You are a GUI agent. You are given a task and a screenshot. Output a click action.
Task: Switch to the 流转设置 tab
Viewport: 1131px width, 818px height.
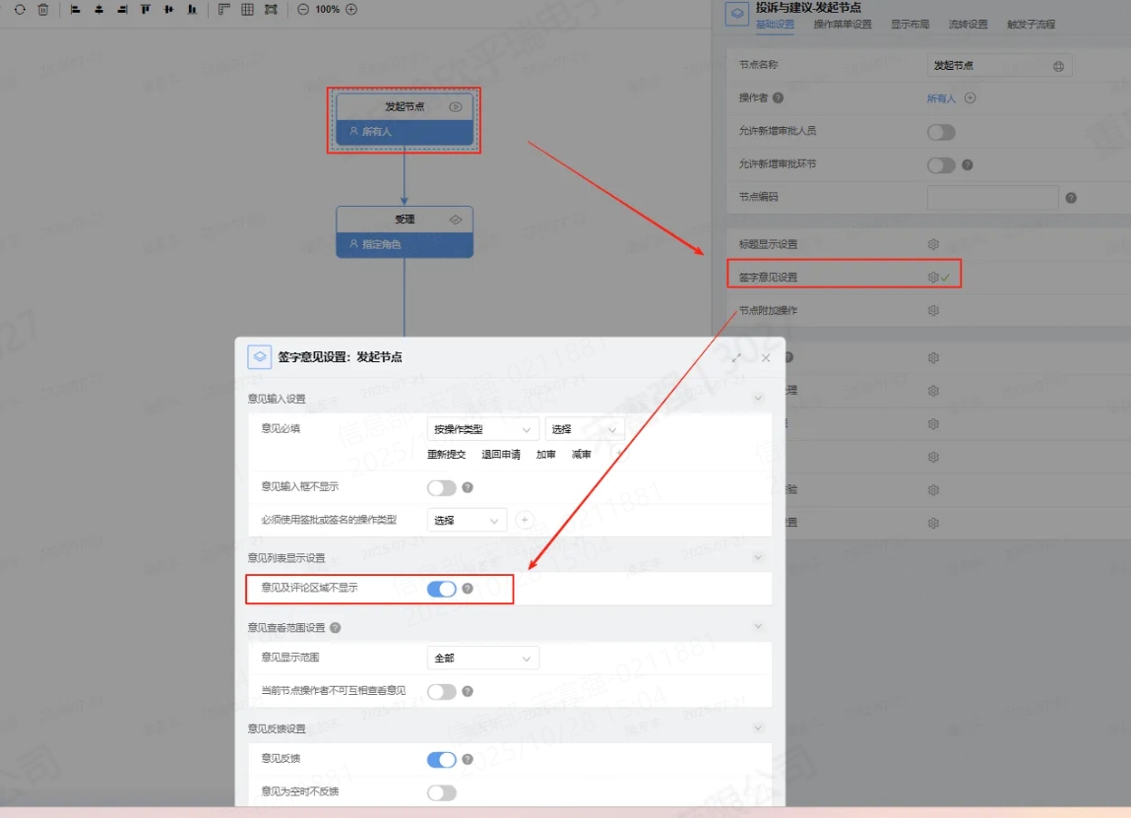968,25
